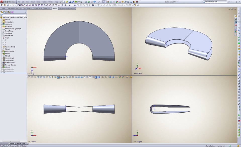241x147 pixels.
Task: Click the Sketch icon at toolbar start
Action: point(2,5)
